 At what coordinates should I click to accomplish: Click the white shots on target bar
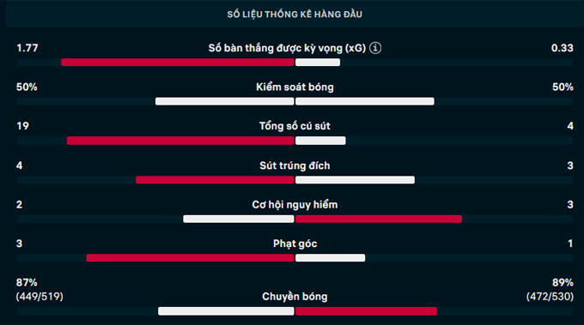tap(355, 180)
